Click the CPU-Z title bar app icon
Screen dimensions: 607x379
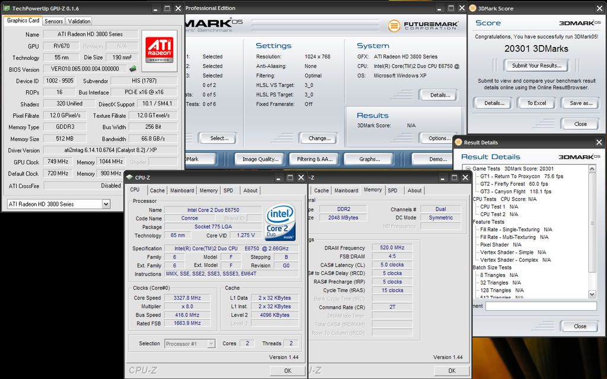(129, 177)
